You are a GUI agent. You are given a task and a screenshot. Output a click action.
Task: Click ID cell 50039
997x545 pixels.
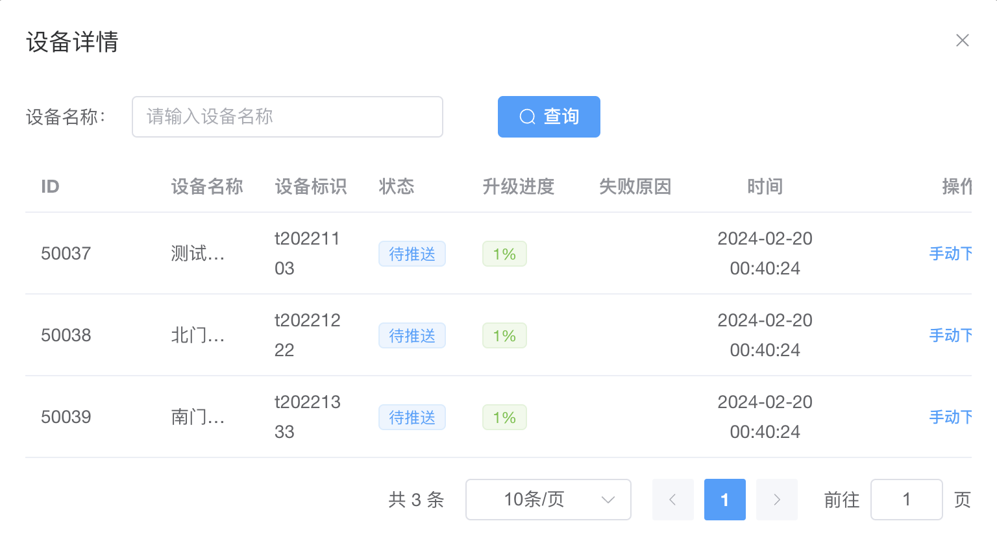coord(66,417)
